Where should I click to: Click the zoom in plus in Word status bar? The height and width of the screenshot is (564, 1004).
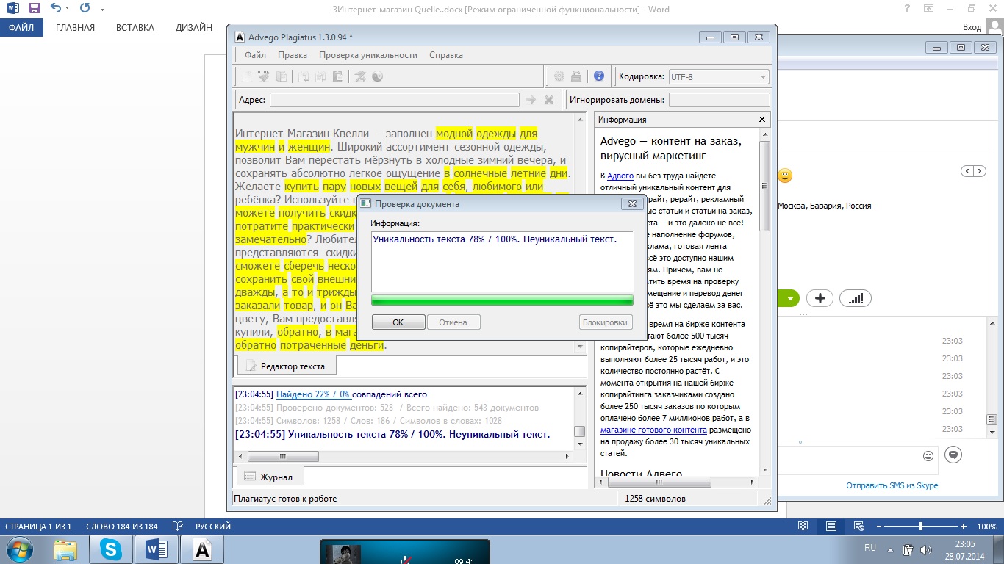(964, 527)
